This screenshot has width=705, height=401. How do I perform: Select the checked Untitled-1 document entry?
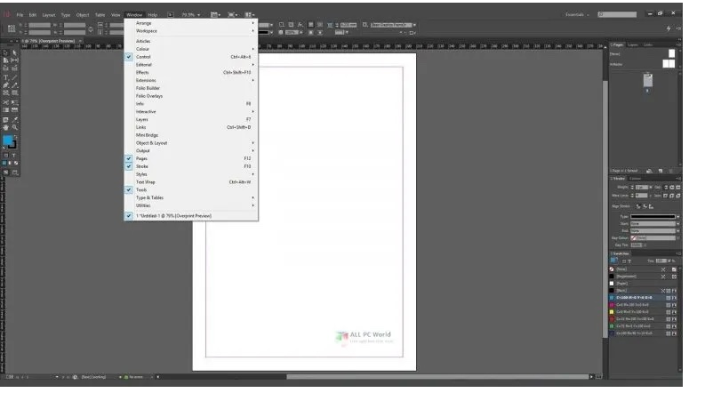pos(191,216)
